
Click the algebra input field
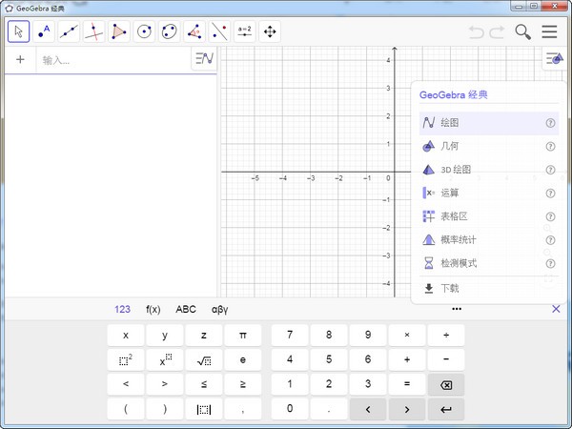click(112, 60)
